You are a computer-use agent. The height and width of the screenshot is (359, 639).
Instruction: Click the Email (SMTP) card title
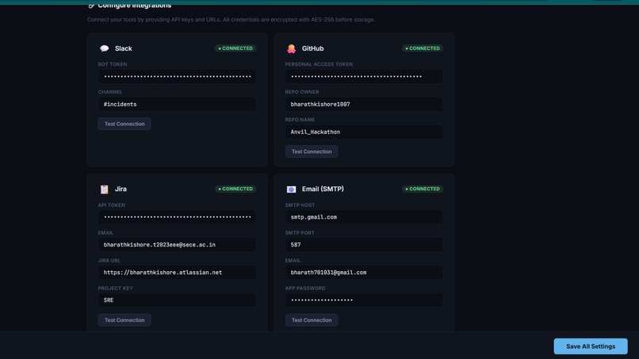tap(323, 189)
